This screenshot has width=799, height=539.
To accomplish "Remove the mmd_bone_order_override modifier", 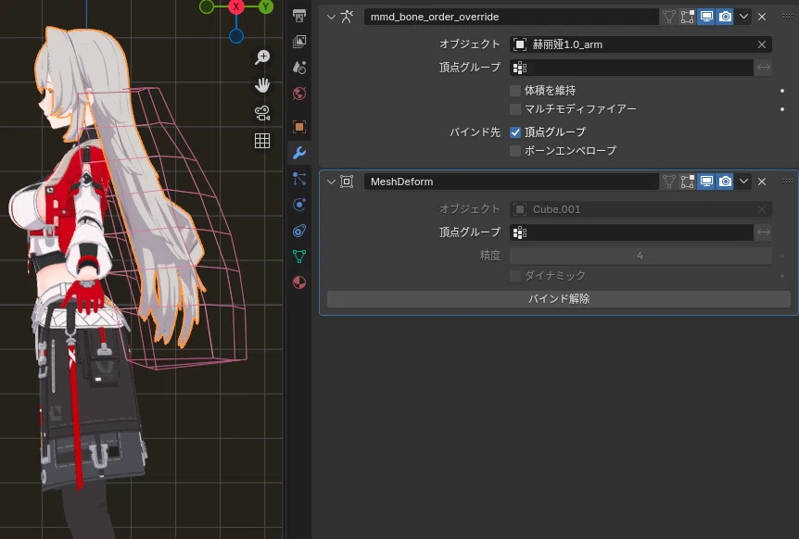I will point(762,17).
